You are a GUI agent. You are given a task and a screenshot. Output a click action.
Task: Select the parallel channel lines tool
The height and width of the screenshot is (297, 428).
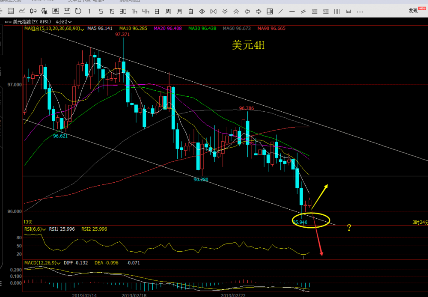coord(303,12)
